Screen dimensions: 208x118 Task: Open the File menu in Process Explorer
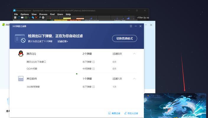(x=16, y=14)
